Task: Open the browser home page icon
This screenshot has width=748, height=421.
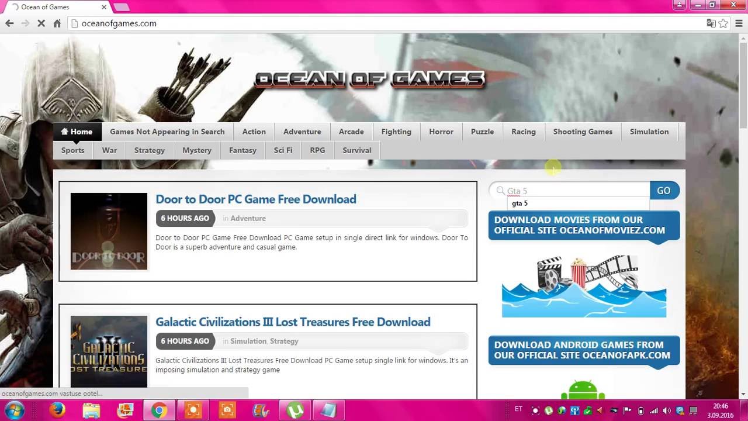Action: [x=57, y=23]
